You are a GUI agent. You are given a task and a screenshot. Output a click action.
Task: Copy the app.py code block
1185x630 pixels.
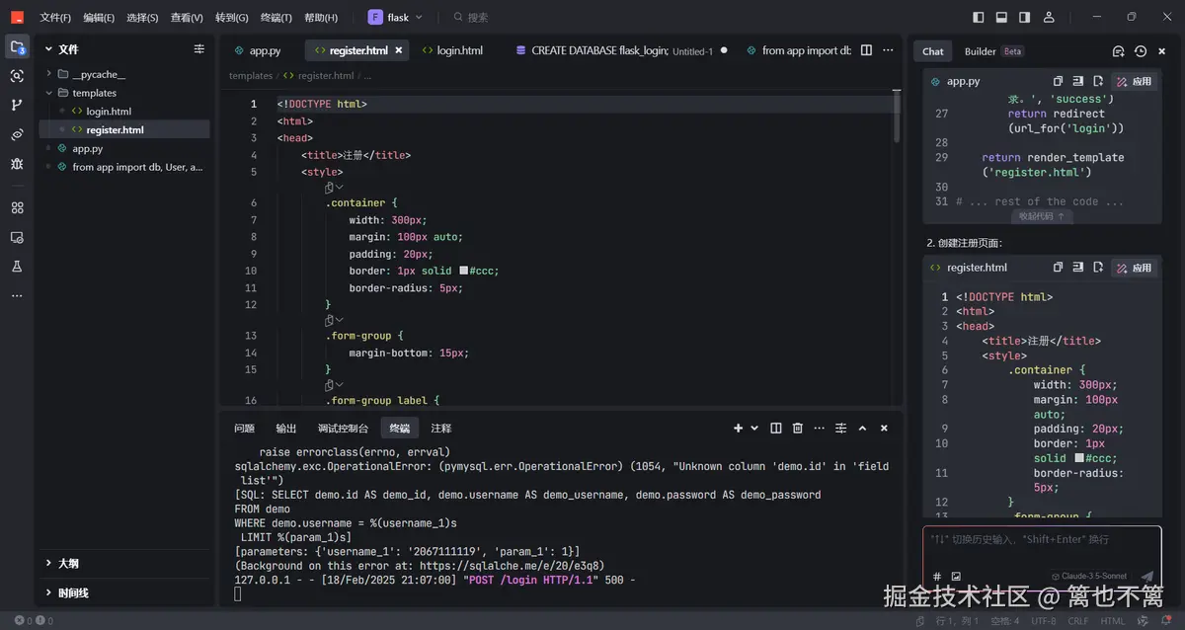pyautogui.click(x=1058, y=81)
